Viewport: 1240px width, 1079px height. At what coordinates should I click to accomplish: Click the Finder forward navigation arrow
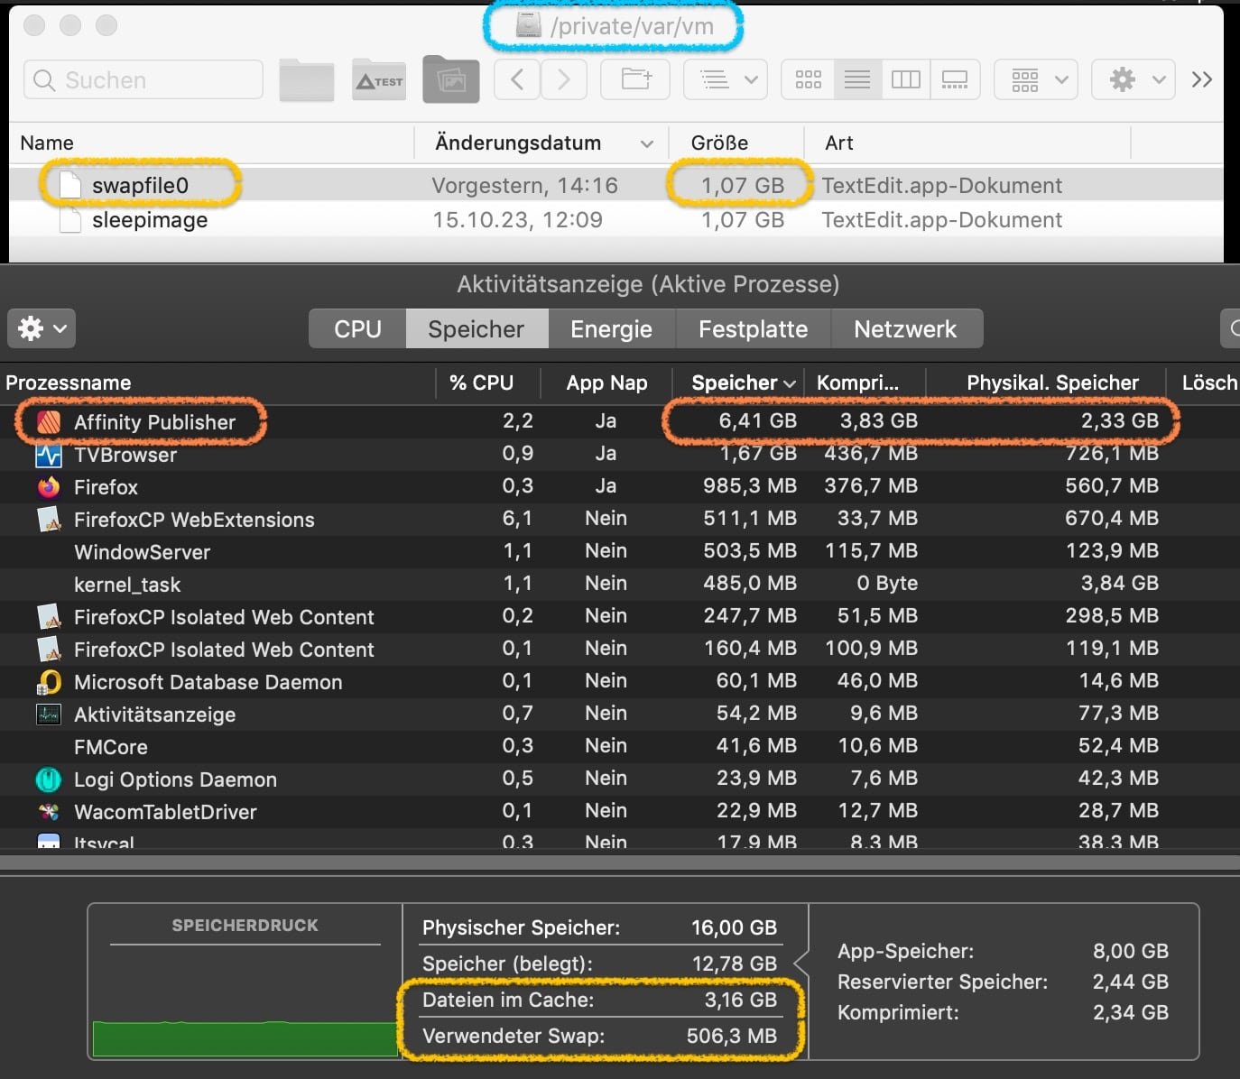pyautogui.click(x=564, y=80)
